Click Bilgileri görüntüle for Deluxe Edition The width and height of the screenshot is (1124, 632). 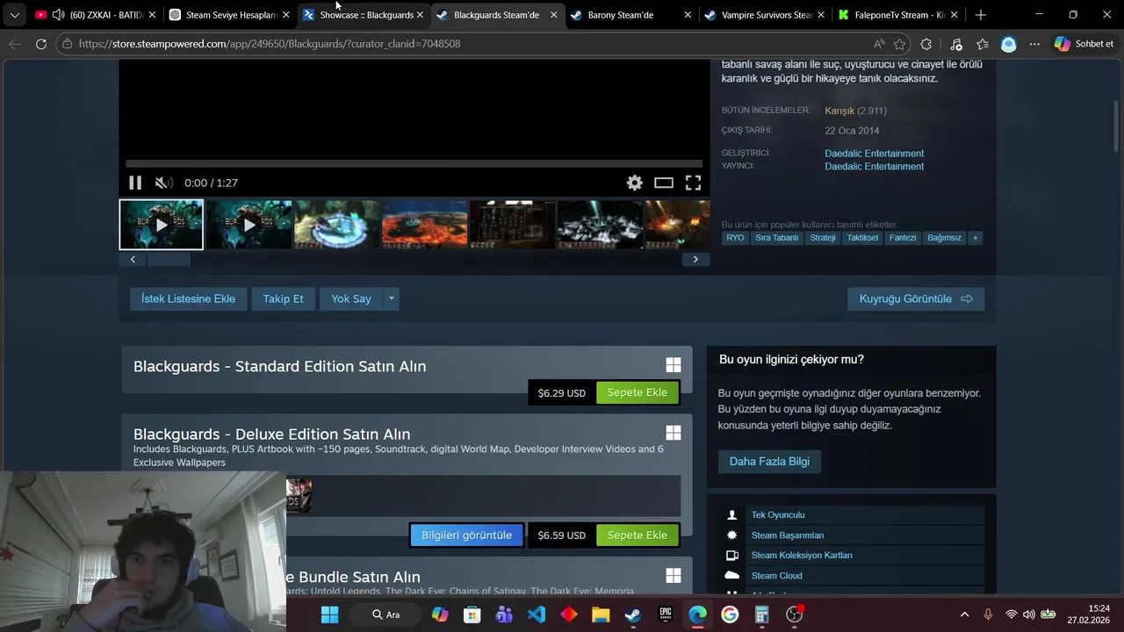[466, 535]
